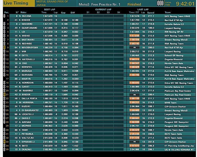The image size is (197, 157).
Task: Click gap value 5.541 for S. Okazaki
Action: point(65,149)
